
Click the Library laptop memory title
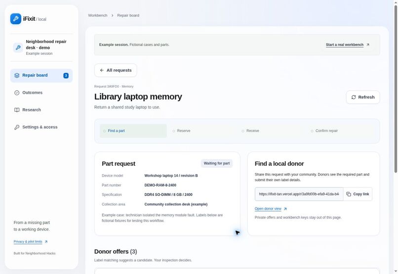pyautogui.click(x=138, y=97)
